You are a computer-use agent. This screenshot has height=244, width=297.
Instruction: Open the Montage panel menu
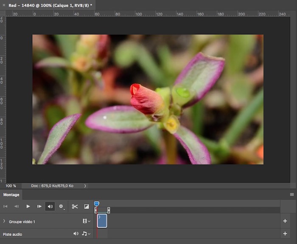[292, 194]
